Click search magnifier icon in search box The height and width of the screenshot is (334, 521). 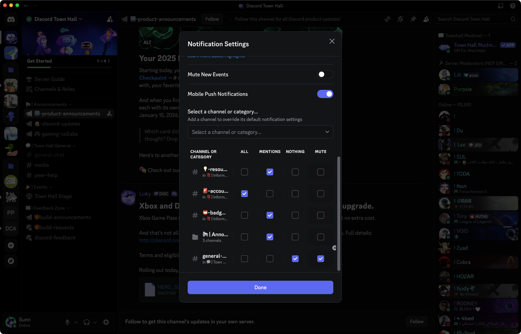pos(513,19)
